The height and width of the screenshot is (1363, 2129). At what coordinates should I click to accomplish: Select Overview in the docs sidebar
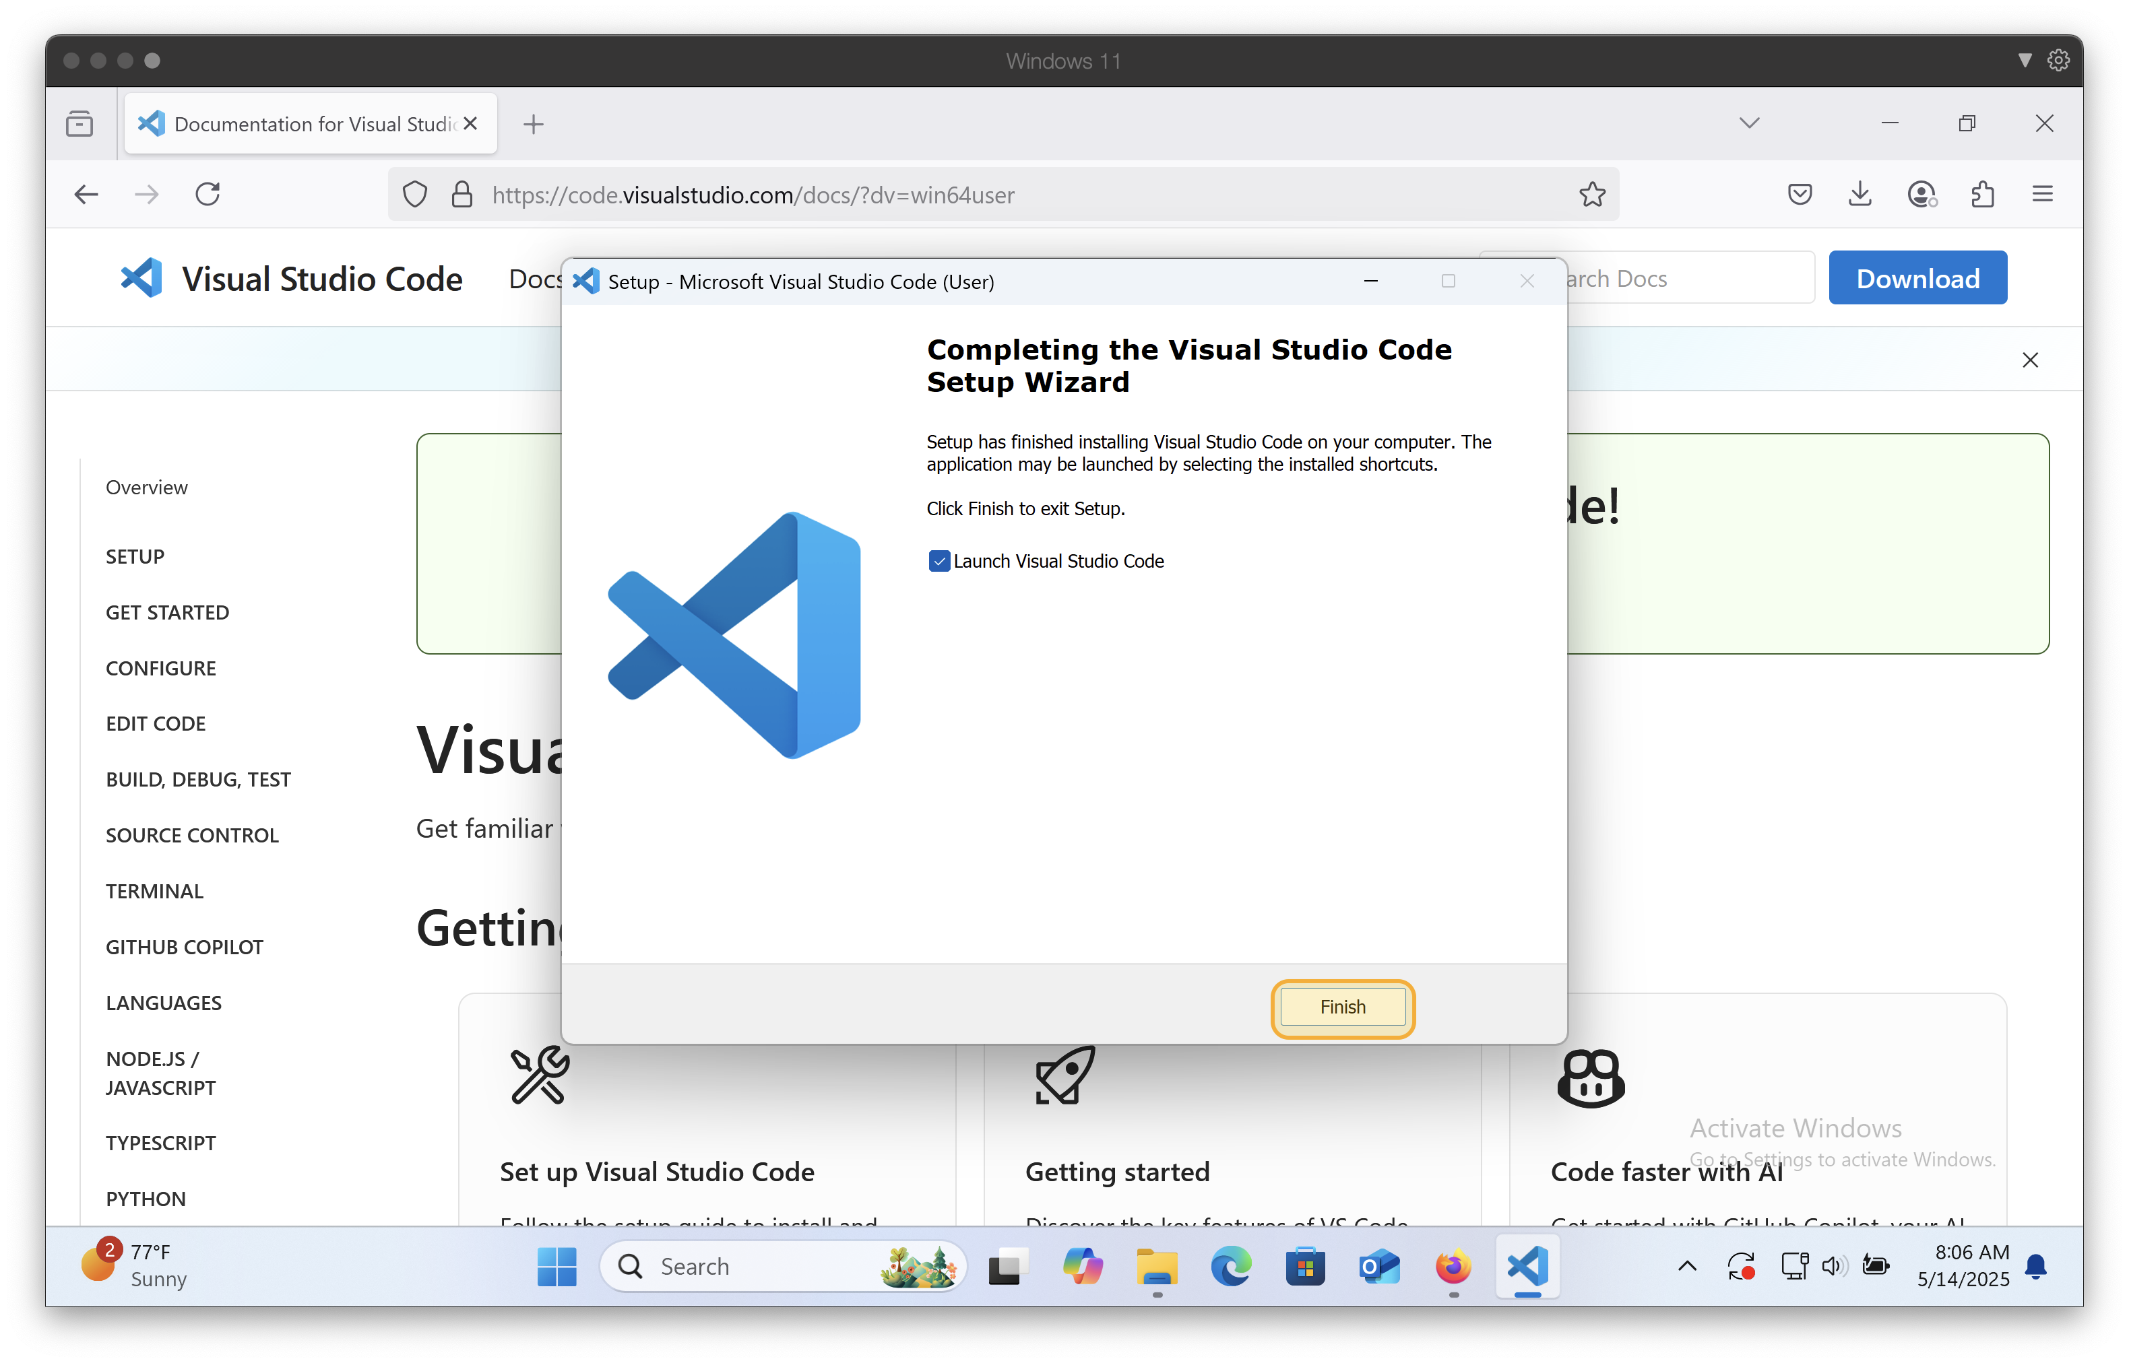[146, 488]
